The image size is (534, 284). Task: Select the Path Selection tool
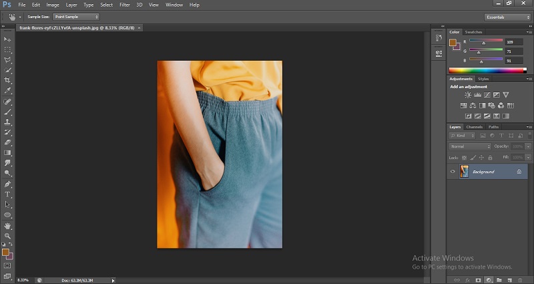[x=7, y=204]
